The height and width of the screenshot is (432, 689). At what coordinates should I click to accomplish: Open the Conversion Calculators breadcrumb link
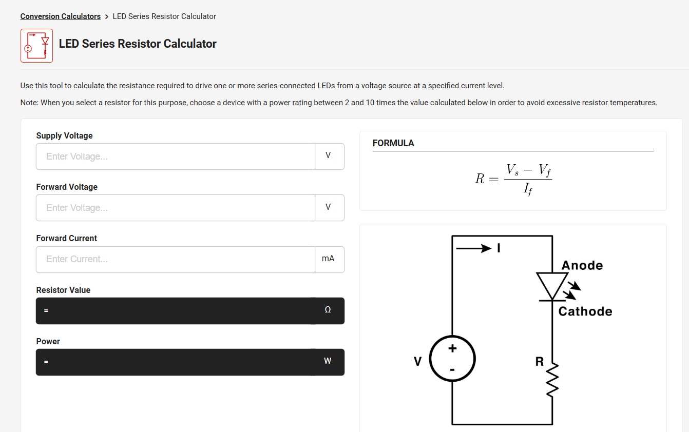pyautogui.click(x=61, y=16)
